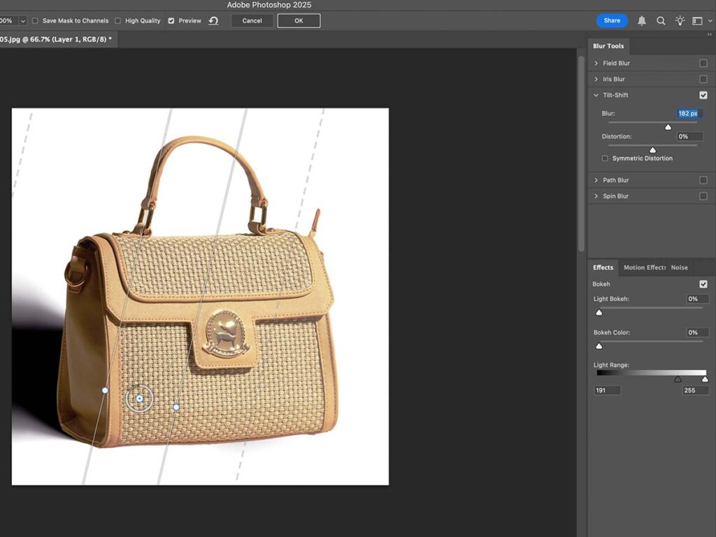716x537 pixels.
Task: Click the Light Range 191 field
Action: click(x=607, y=390)
